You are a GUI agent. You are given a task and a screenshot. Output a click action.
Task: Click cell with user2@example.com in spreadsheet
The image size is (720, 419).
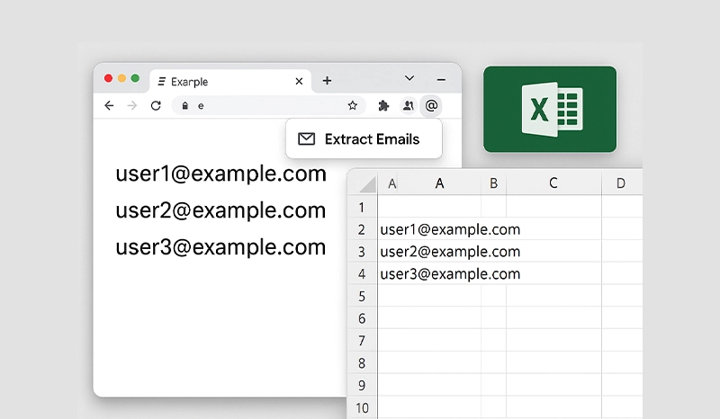click(450, 252)
